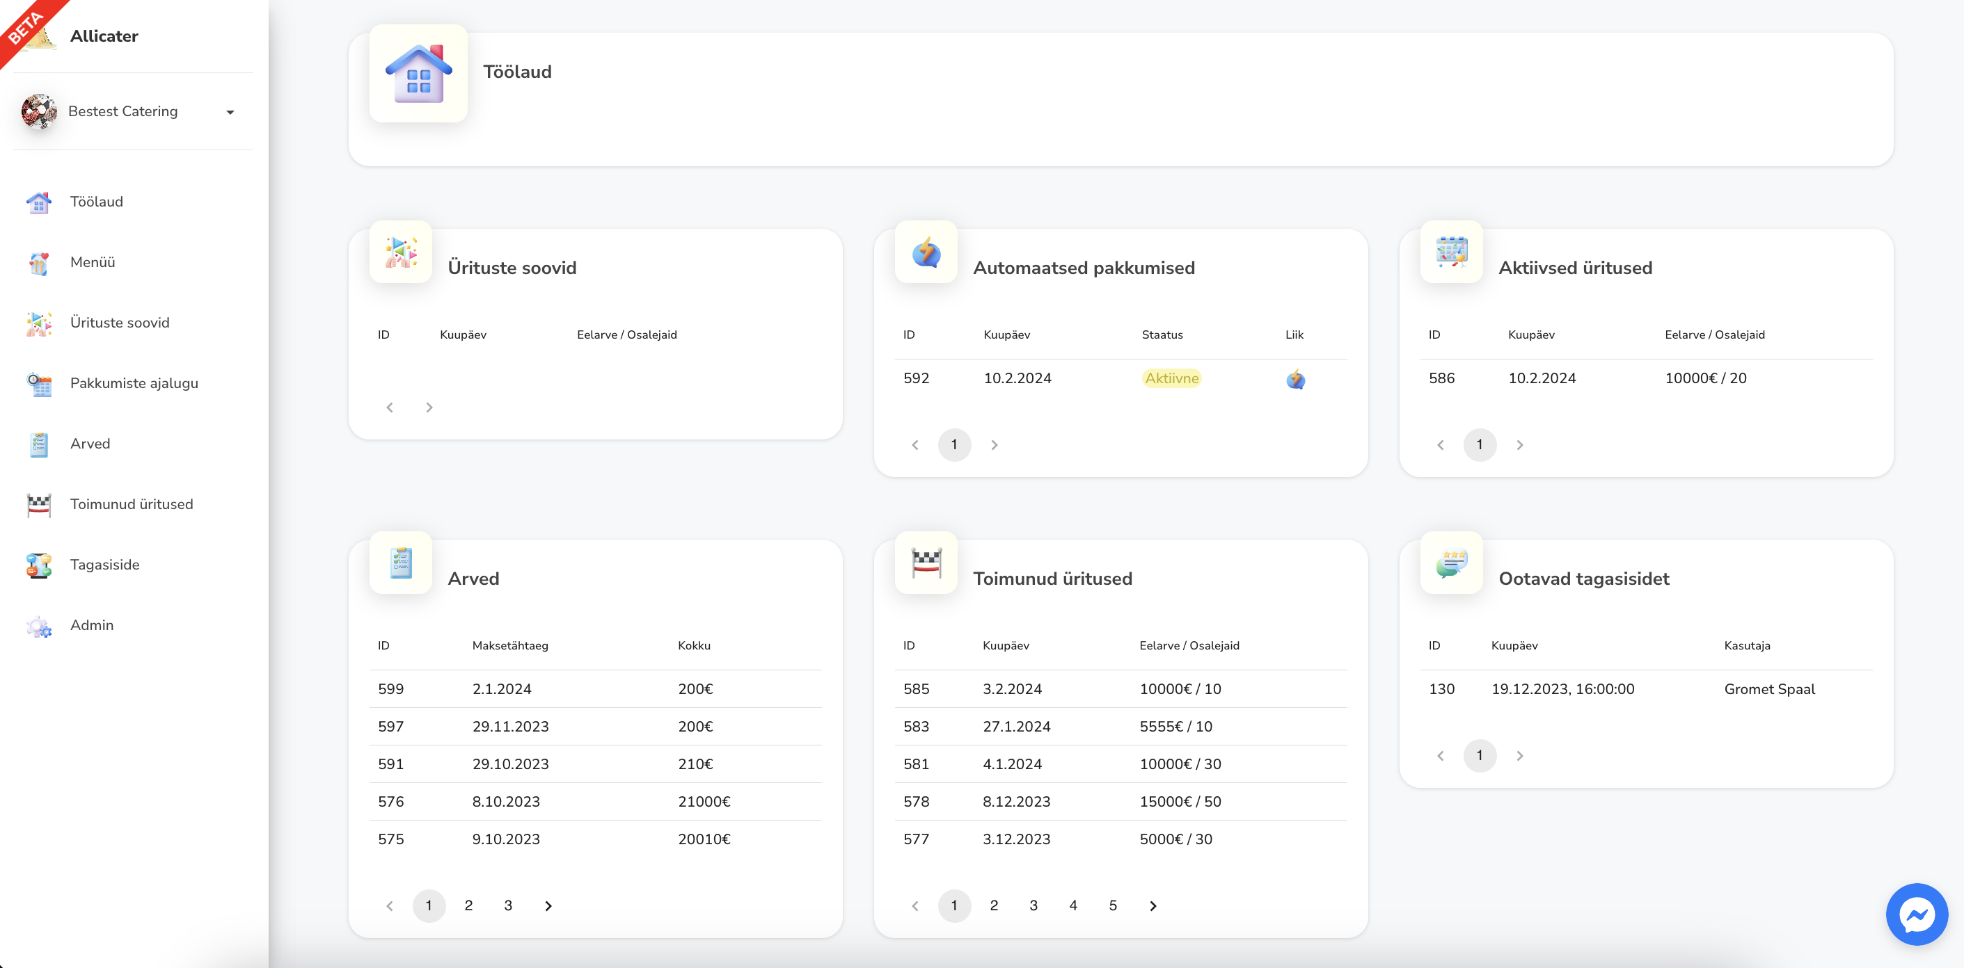This screenshot has height=968, width=1964.
Task: Click the Aktiivne status badge
Action: tap(1171, 378)
